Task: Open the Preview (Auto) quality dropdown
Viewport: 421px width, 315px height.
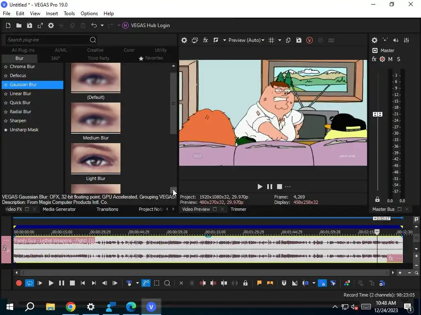Action: (247, 40)
